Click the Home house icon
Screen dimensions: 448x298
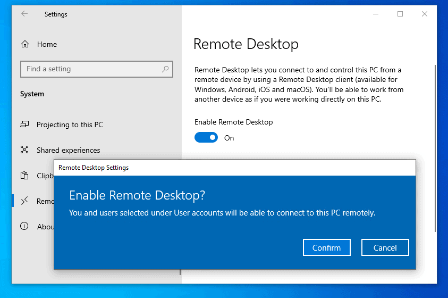(24, 44)
